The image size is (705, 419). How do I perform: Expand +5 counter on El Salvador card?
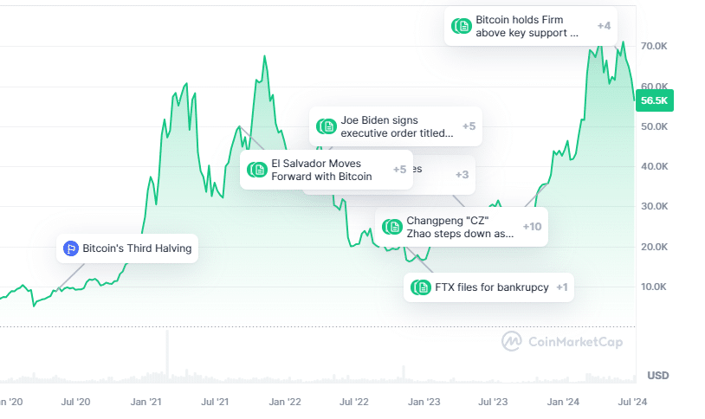pos(399,170)
